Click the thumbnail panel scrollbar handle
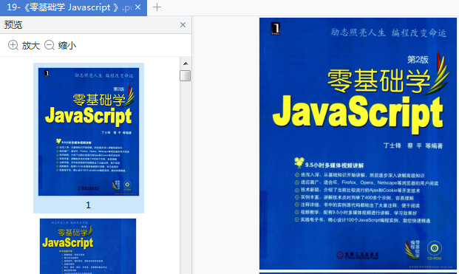Image resolution: width=459 pixels, height=274 pixels. (186, 76)
